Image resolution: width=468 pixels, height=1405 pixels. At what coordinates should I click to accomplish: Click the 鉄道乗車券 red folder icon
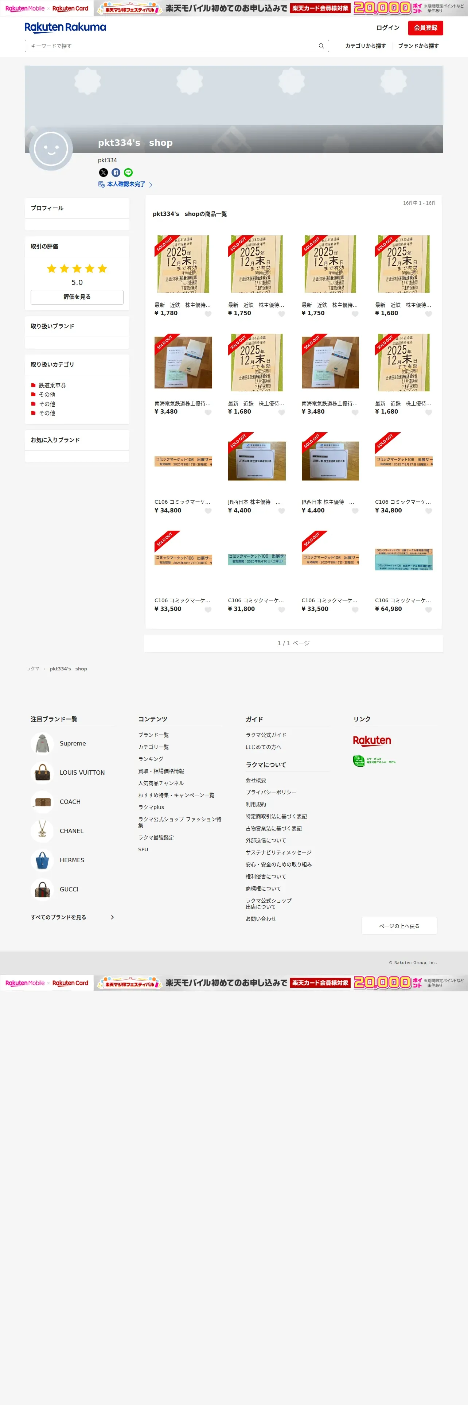point(33,385)
